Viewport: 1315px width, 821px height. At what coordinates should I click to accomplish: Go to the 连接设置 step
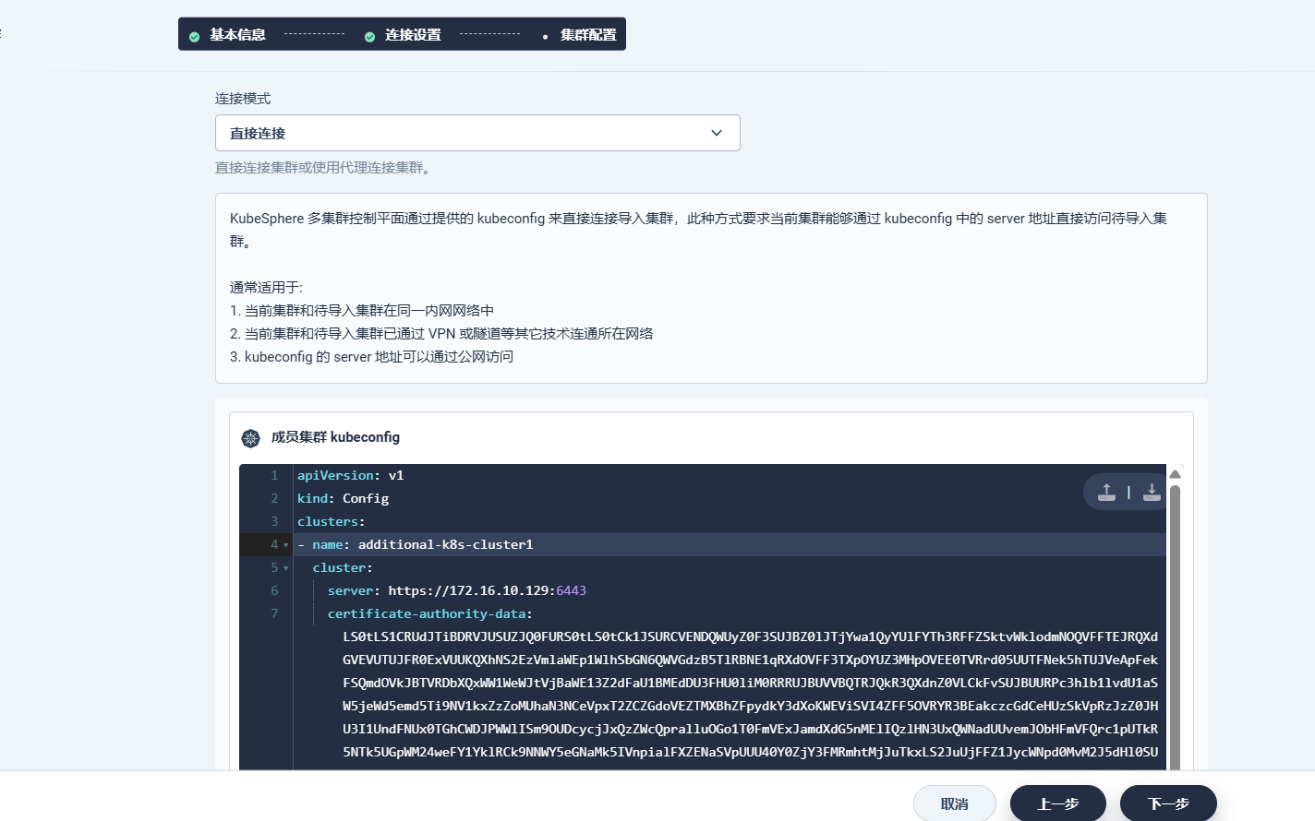click(x=413, y=35)
